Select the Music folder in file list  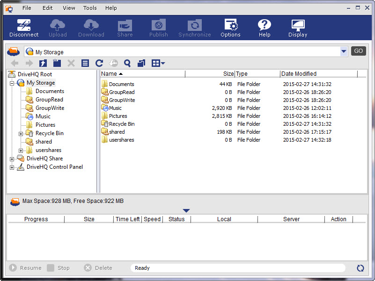pyautogui.click(x=115, y=108)
